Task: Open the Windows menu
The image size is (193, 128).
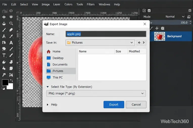Action: [x=104, y=5]
